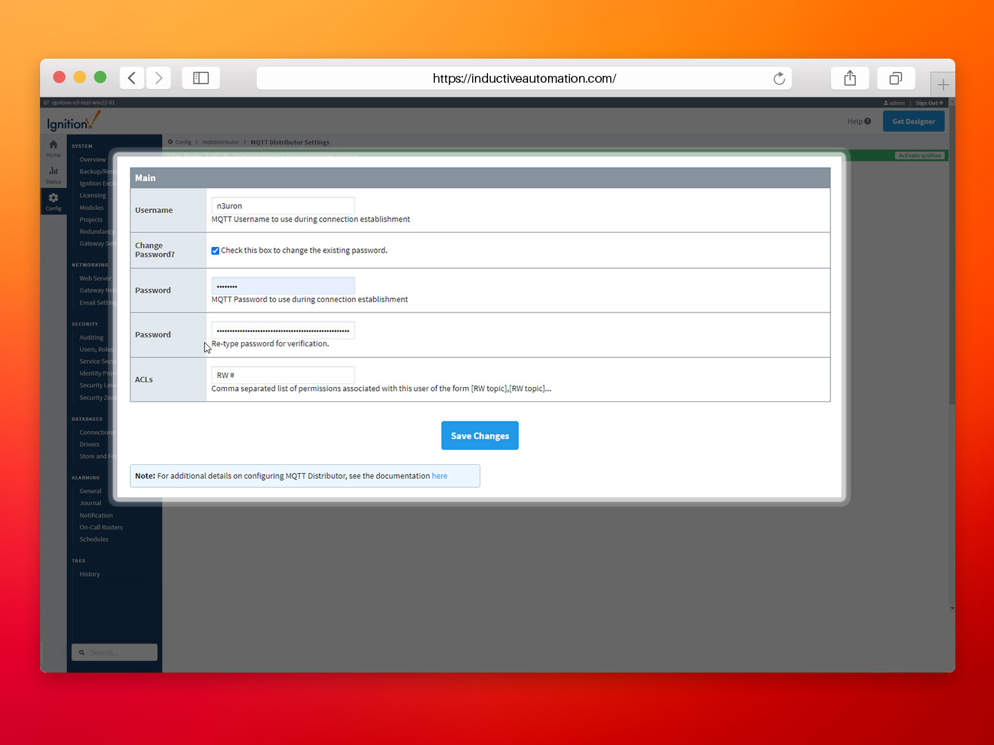Open the Status chart icon
The height and width of the screenshot is (745, 994).
pos(53,175)
